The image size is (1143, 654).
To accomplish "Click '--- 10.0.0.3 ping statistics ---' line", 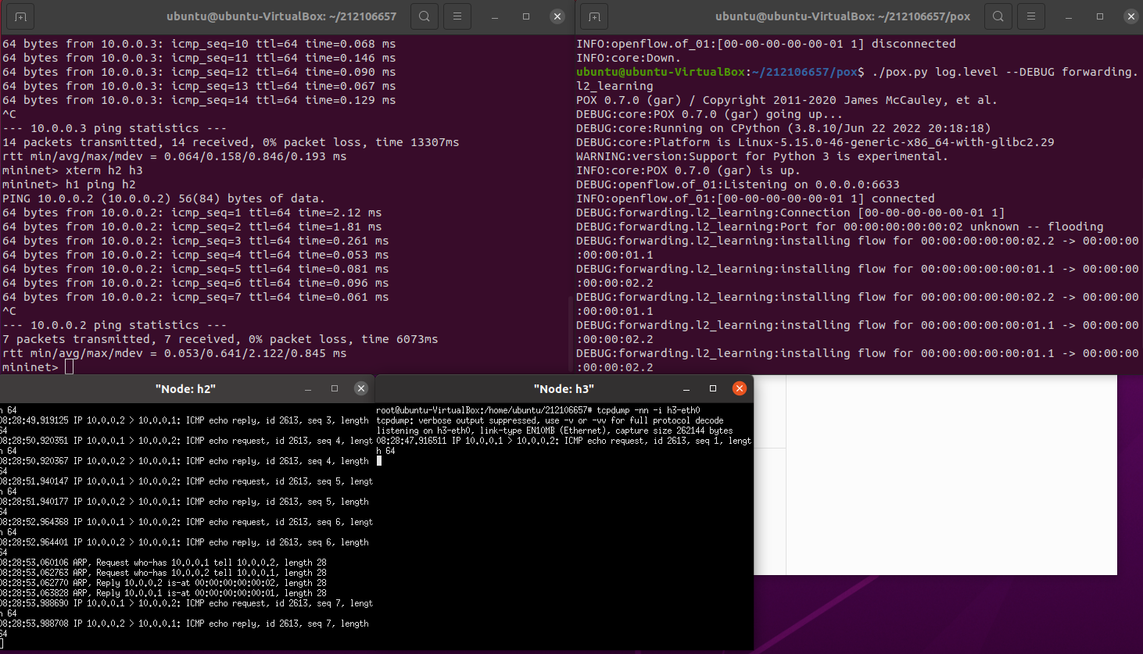I will tap(114, 128).
